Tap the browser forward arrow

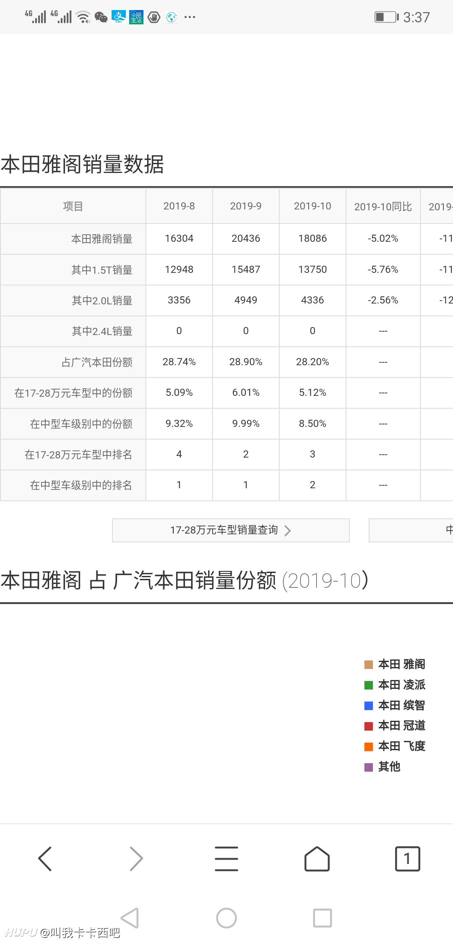tap(136, 858)
